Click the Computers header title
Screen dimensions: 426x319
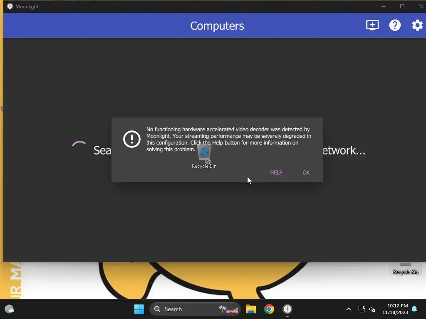217,26
